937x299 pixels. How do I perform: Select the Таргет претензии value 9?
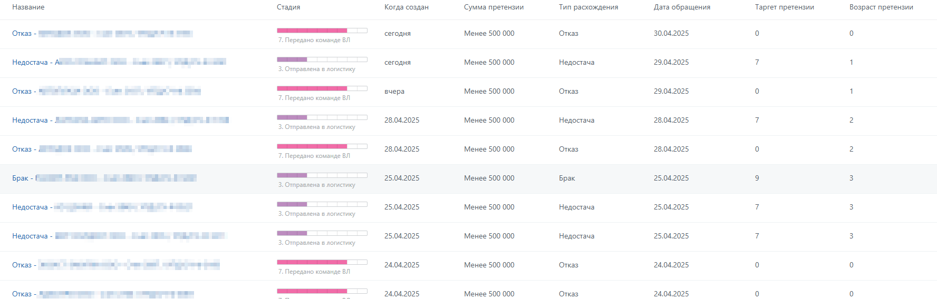tap(757, 178)
